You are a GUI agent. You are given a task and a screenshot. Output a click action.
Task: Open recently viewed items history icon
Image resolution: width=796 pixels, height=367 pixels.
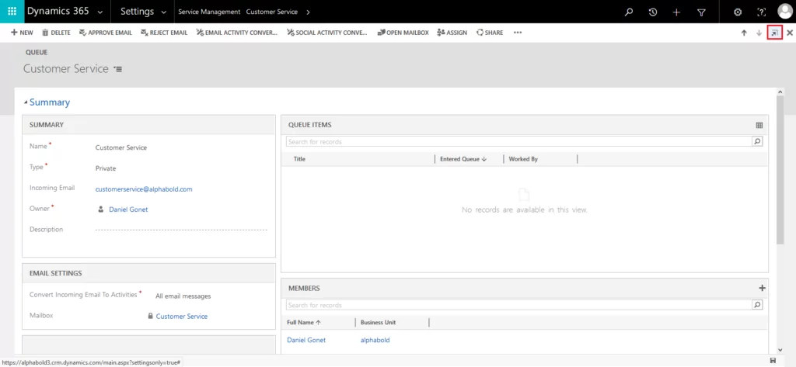[x=653, y=12]
